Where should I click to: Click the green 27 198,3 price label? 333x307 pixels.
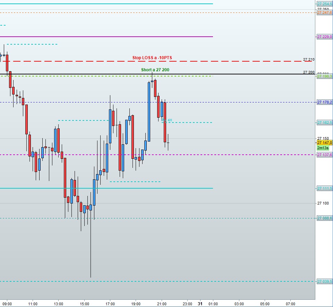pos(325,76)
